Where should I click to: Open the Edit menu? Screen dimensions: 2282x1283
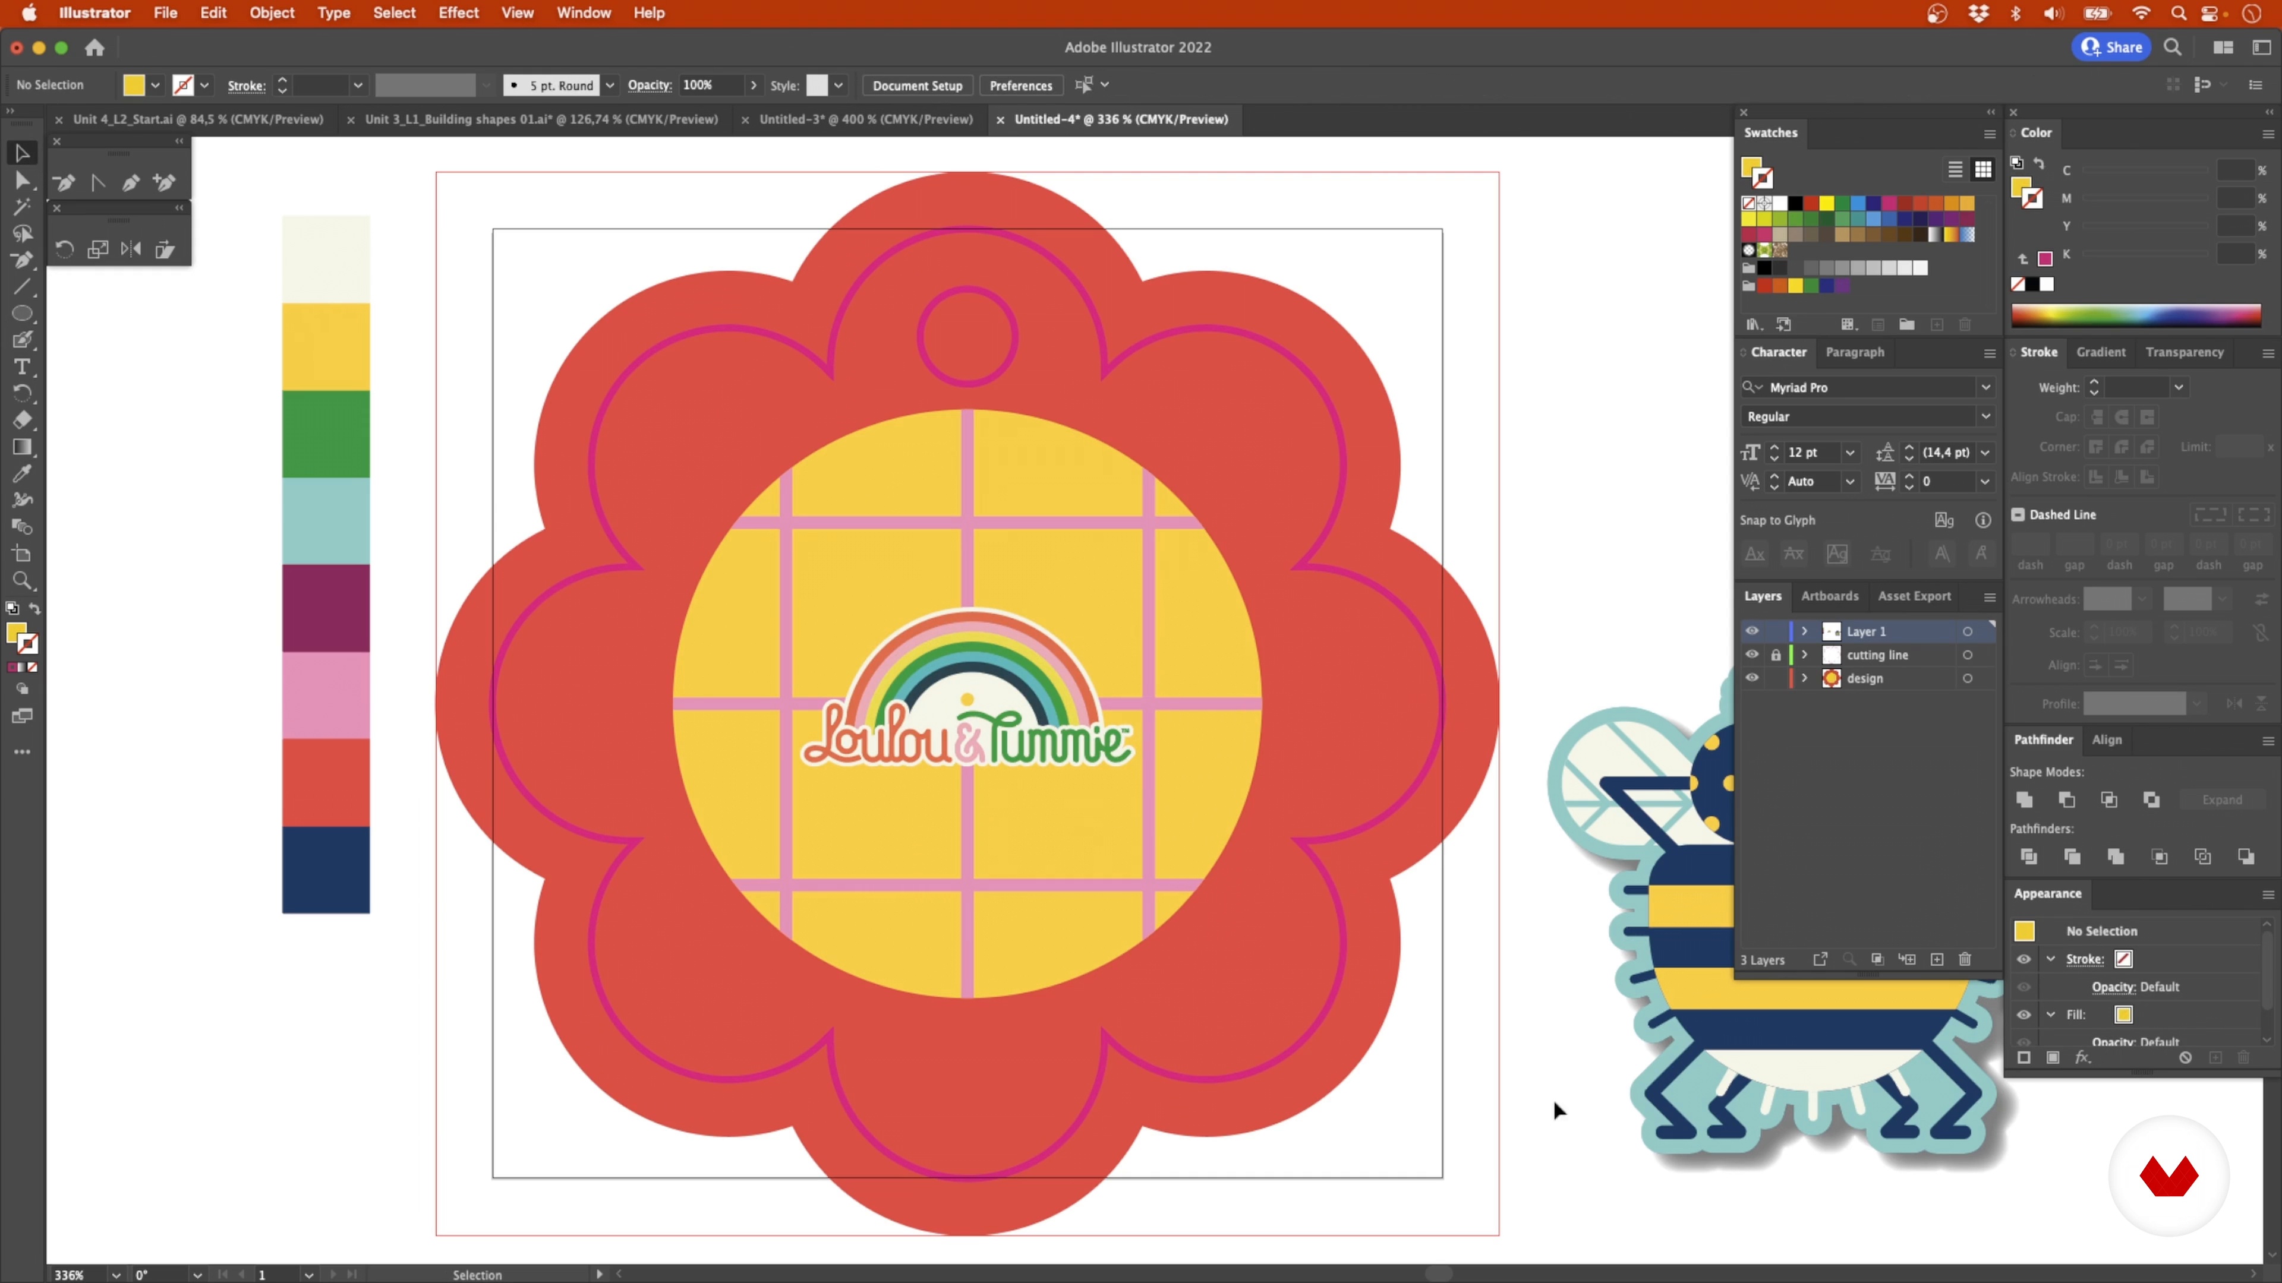tap(213, 12)
